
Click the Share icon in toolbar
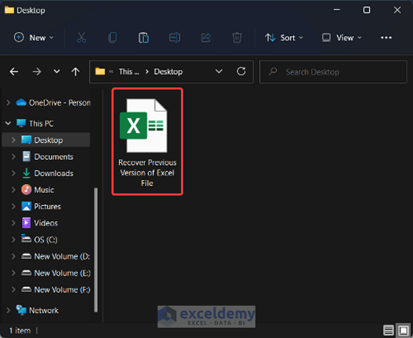pos(206,38)
